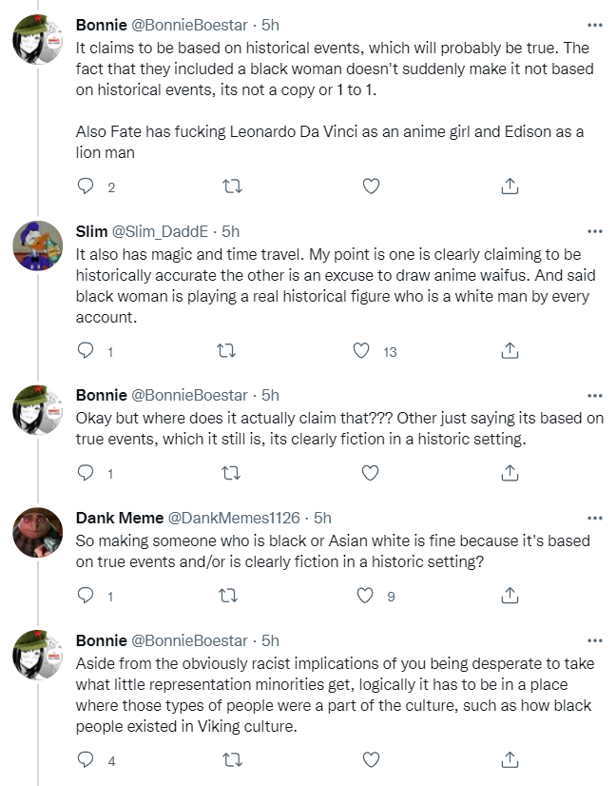View Dank Meme's profile avatar
616x786 pixels.
coord(38,532)
